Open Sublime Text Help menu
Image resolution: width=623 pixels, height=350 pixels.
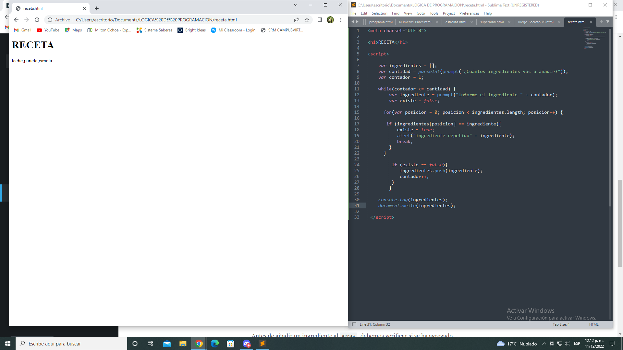click(x=488, y=13)
